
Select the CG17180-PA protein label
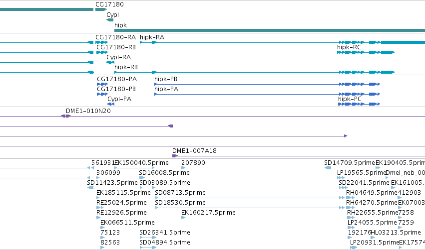[117, 79]
